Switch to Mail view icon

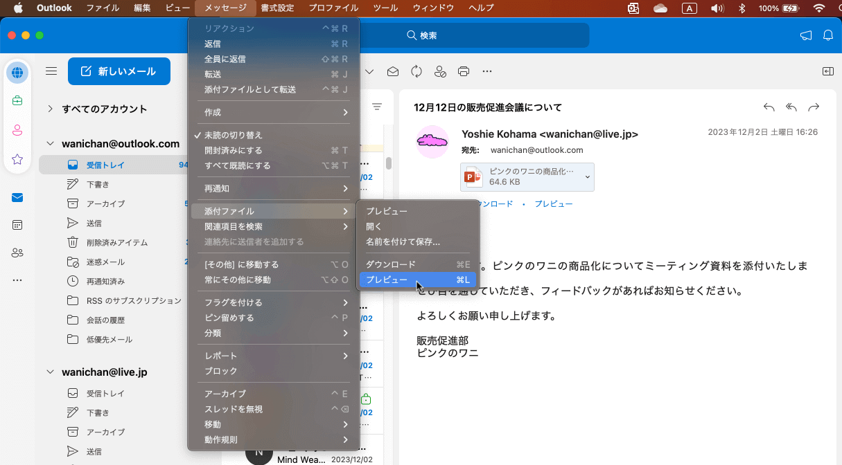[x=17, y=198]
